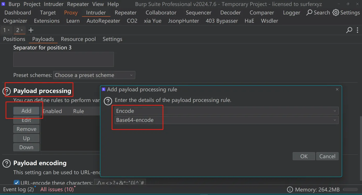Image resolution: width=362 pixels, height=195 pixels.
Task: Click the URL-encode characters text field
Action: pyautogui.click(x=120, y=182)
